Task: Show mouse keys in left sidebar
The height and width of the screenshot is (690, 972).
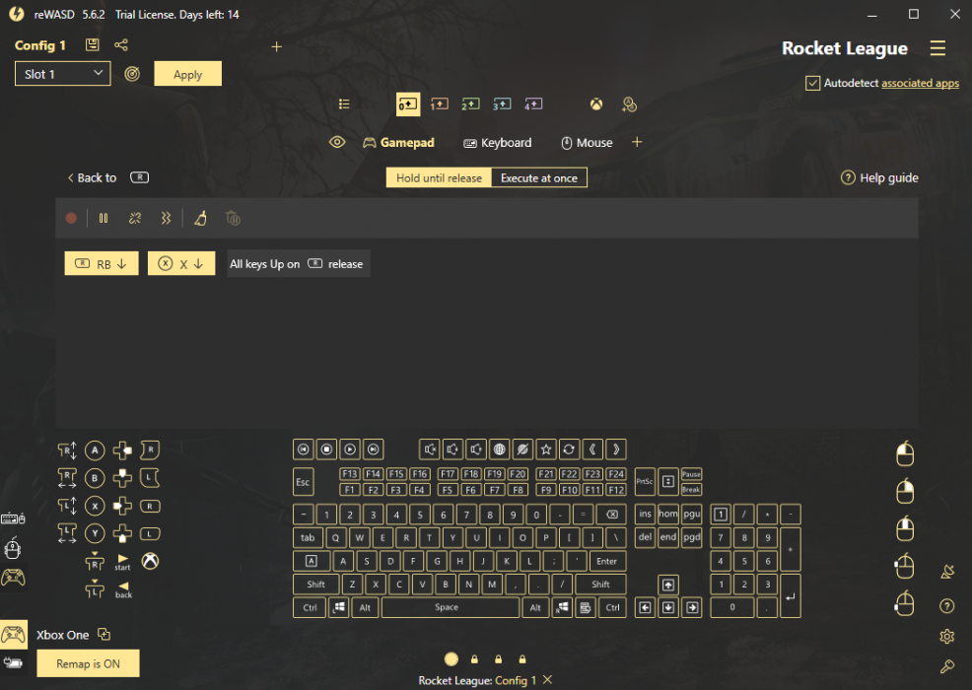Action: pyautogui.click(x=13, y=548)
